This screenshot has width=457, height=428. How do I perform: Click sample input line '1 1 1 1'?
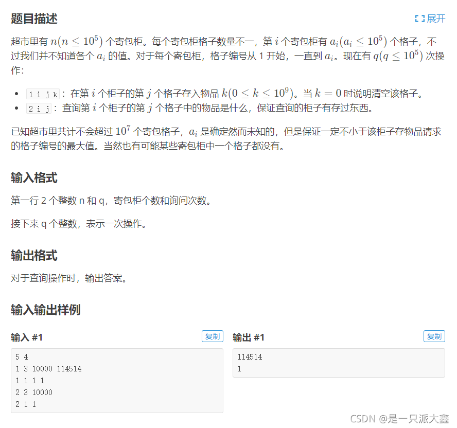click(x=30, y=381)
